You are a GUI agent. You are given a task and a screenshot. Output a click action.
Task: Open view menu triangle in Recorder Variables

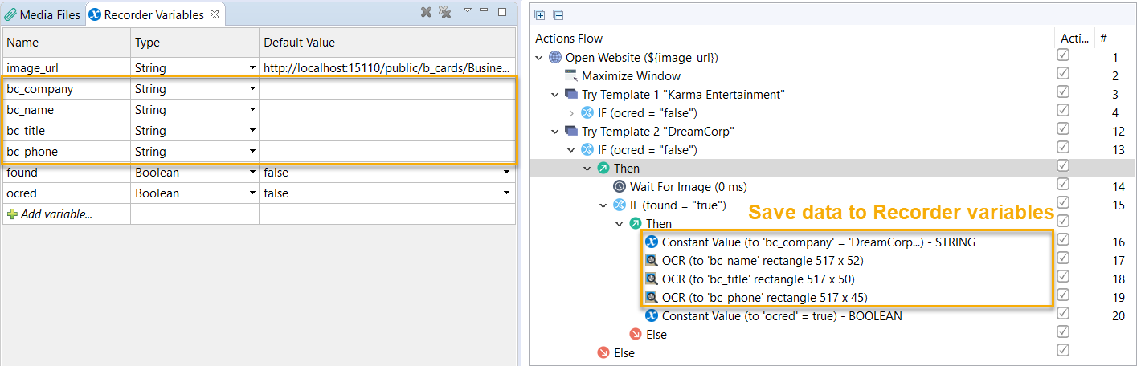tap(468, 11)
